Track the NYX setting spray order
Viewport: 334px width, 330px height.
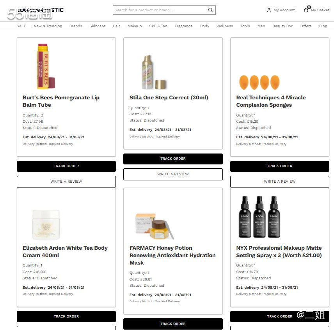pyautogui.click(x=280, y=316)
